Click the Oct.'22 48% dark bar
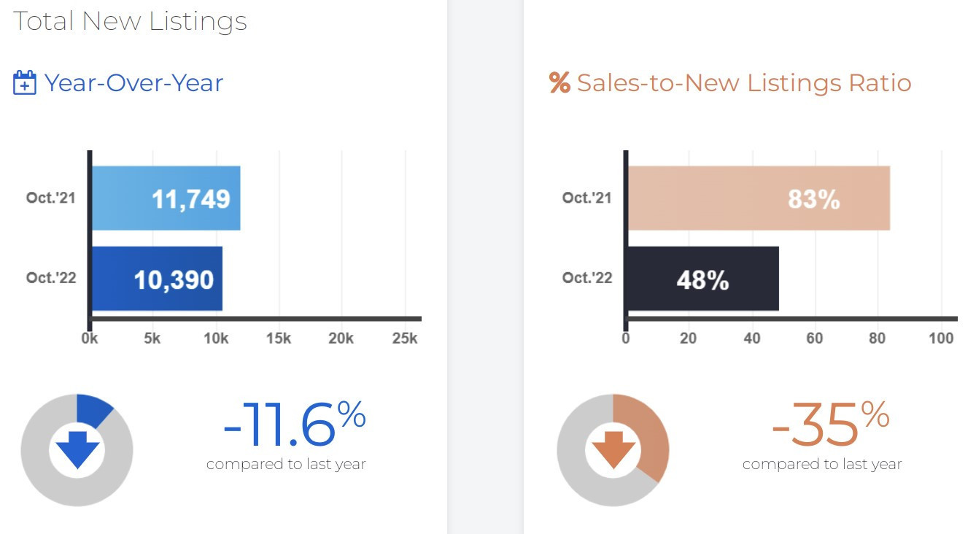976x534 pixels. click(703, 279)
